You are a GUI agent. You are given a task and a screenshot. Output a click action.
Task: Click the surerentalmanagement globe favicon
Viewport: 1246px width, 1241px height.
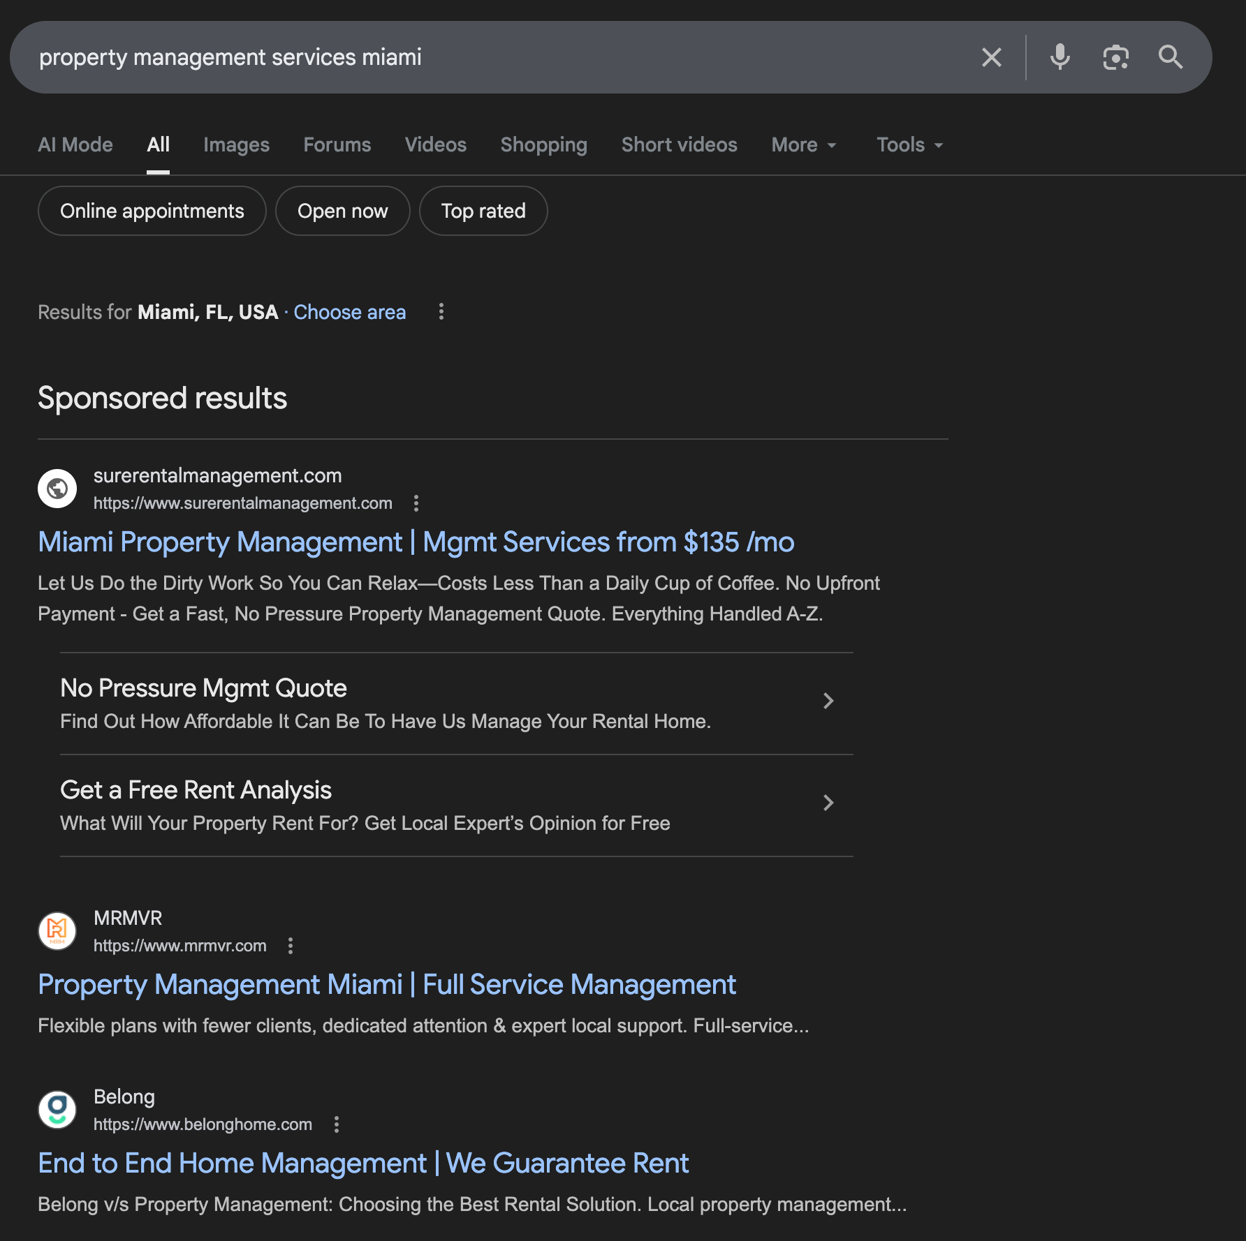tap(57, 489)
